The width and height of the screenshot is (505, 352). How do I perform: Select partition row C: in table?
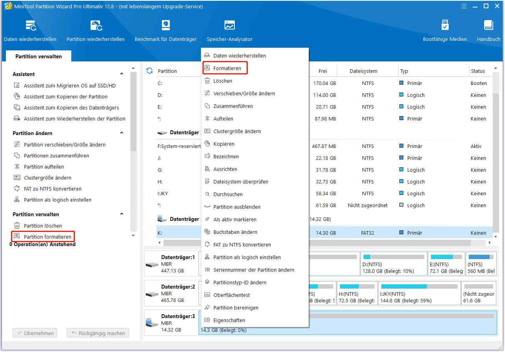click(325, 83)
